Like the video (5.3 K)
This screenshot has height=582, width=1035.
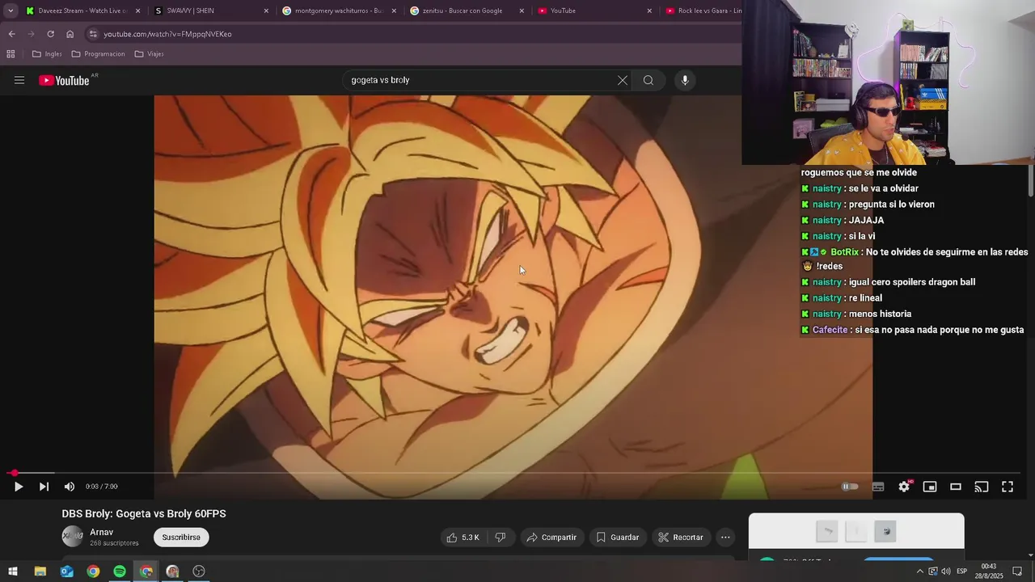[463, 537]
